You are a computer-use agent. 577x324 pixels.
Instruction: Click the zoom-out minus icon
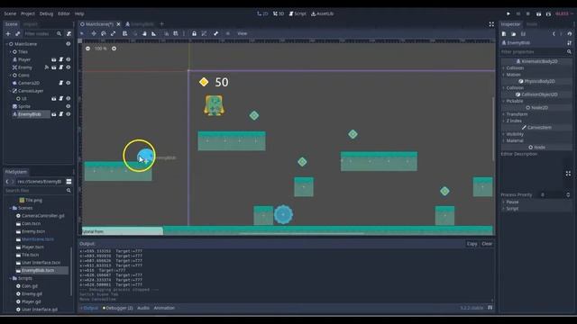coord(87,49)
